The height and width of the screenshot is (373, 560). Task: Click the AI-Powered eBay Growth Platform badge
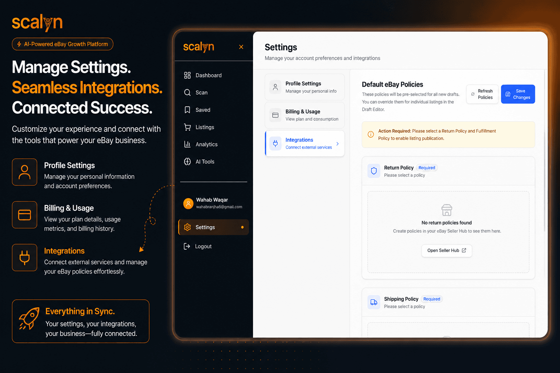coord(63,44)
